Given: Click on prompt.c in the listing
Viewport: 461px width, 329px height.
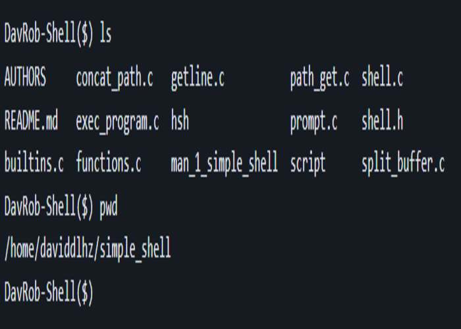Looking at the screenshot, I should tap(313, 122).
